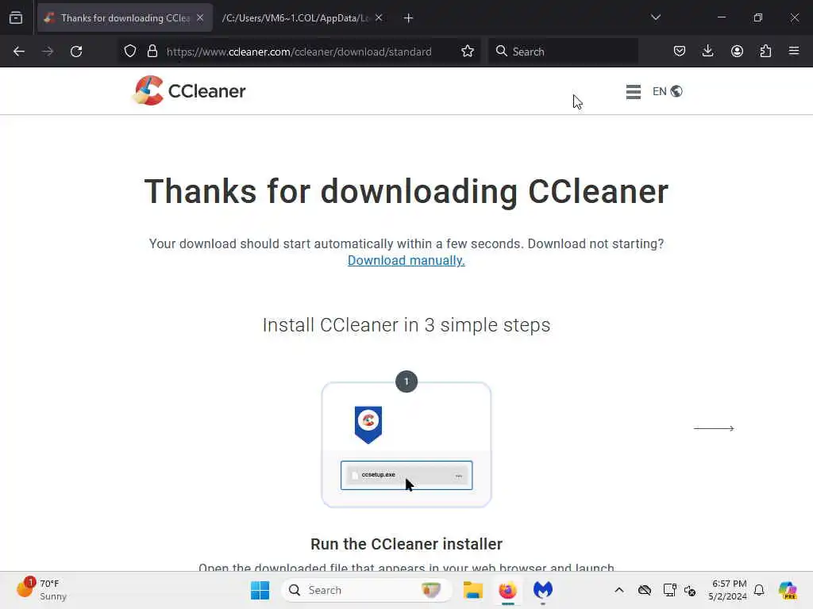Advance to the next install step arrow
The height and width of the screenshot is (609, 813).
[x=714, y=428]
